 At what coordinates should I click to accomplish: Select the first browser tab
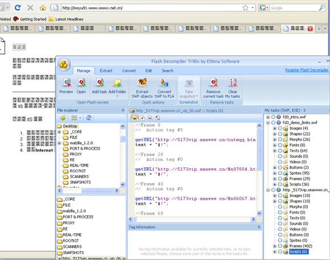pos(18,28)
